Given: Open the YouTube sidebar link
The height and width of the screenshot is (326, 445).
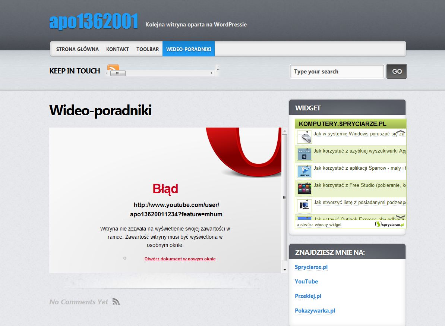Looking at the screenshot, I should pyautogui.click(x=306, y=281).
